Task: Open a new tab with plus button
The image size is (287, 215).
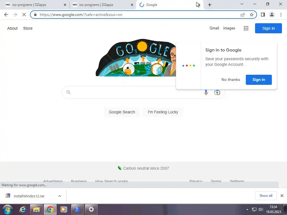Action: [x=210, y=5]
